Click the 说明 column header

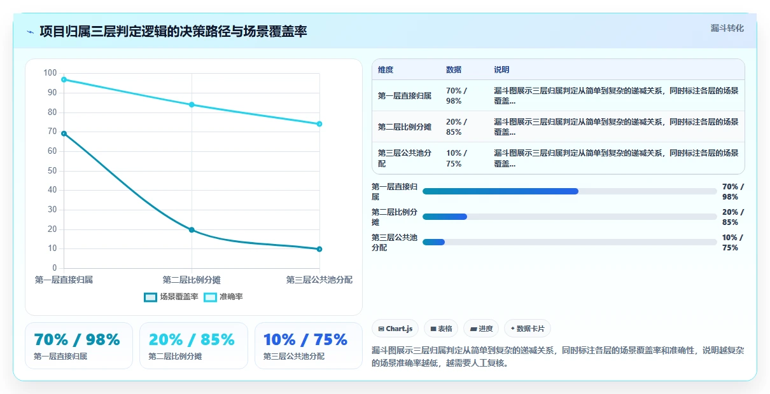tap(501, 70)
